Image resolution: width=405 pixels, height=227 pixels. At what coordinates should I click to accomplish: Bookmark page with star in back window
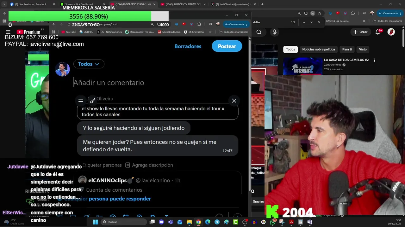click(x=320, y=13)
